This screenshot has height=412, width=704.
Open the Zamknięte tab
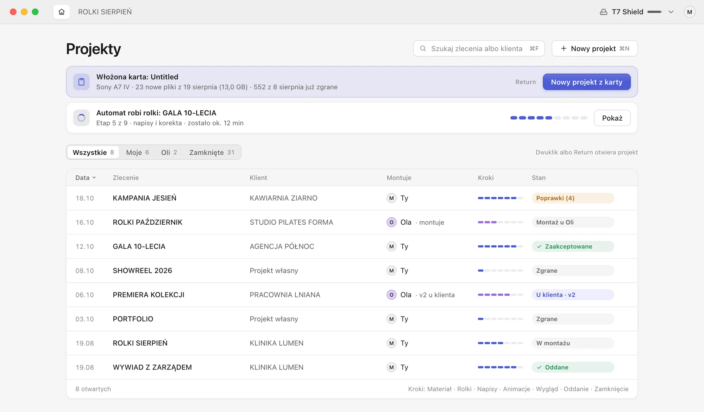tap(212, 152)
